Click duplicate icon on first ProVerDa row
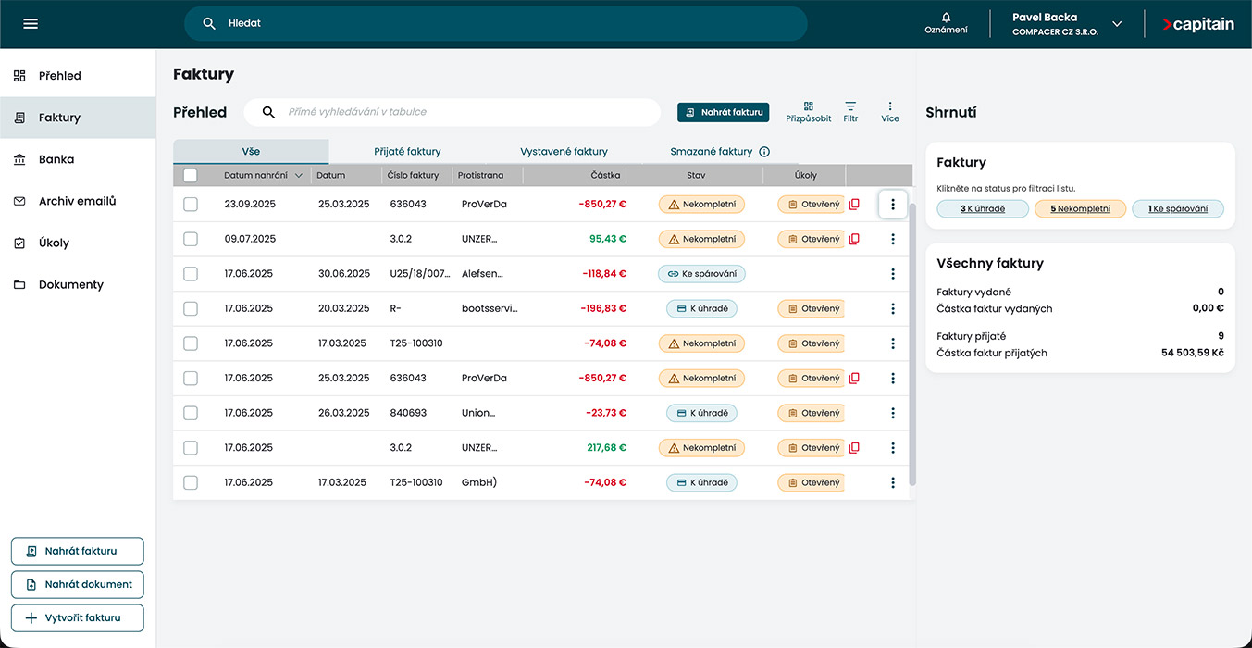 (854, 205)
